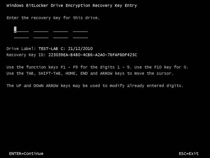Click the 'Recovery Key ID:' caption

[26, 55]
